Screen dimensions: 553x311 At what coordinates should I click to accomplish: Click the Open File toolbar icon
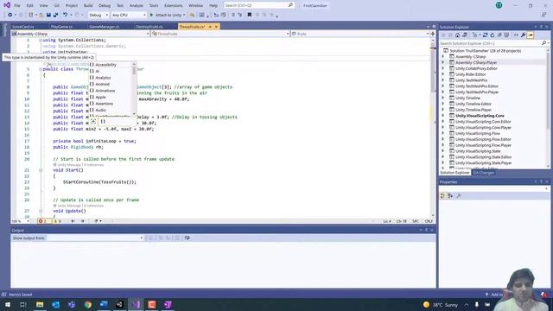[41, 15]
